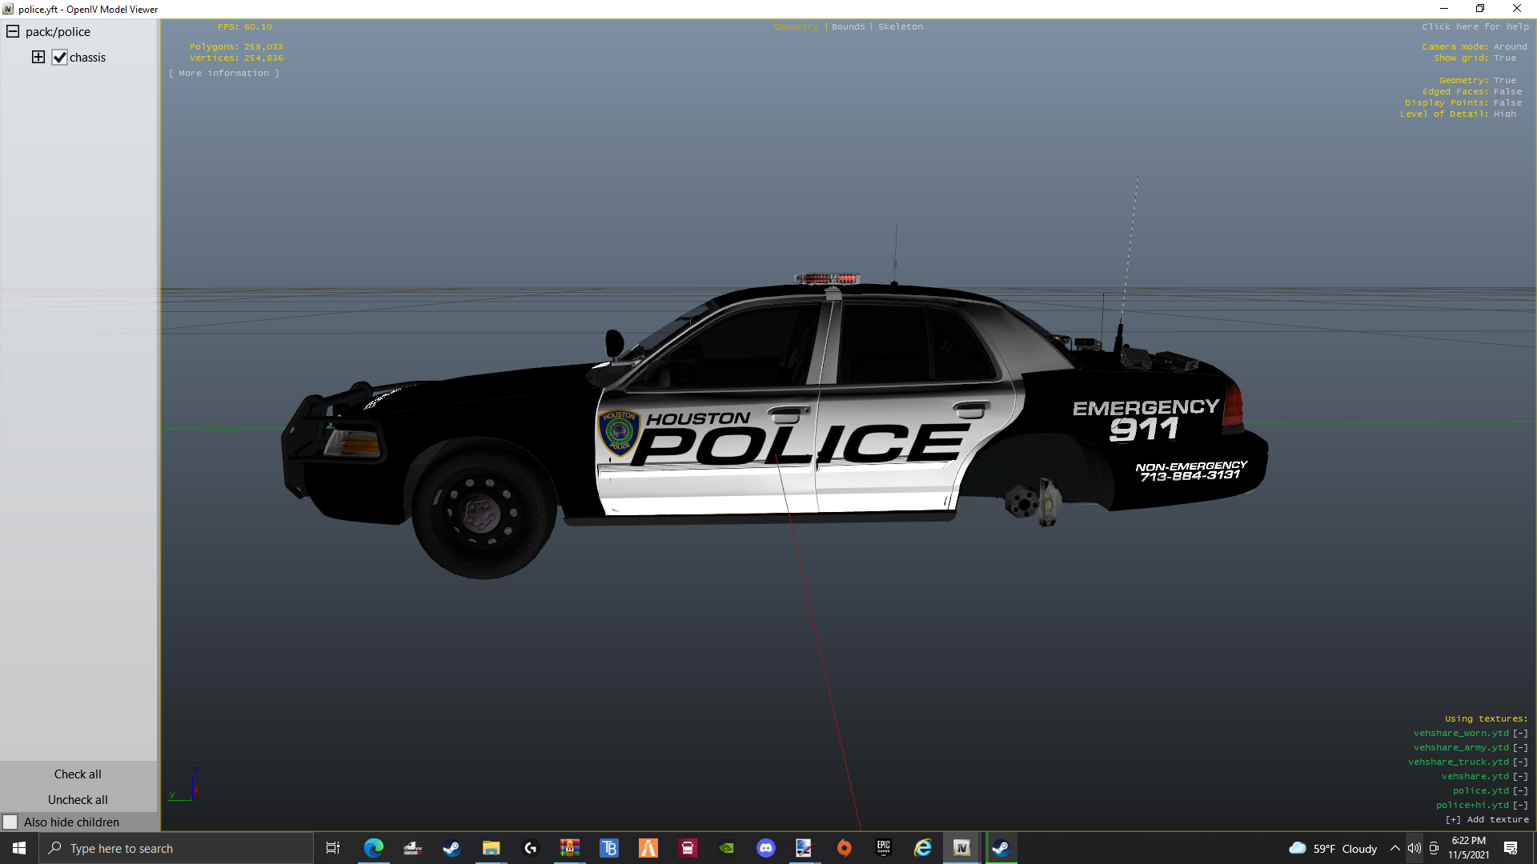Viewport: 1537px width, 864px height.
Task: Click the Check all button
Action: (78, 774)
